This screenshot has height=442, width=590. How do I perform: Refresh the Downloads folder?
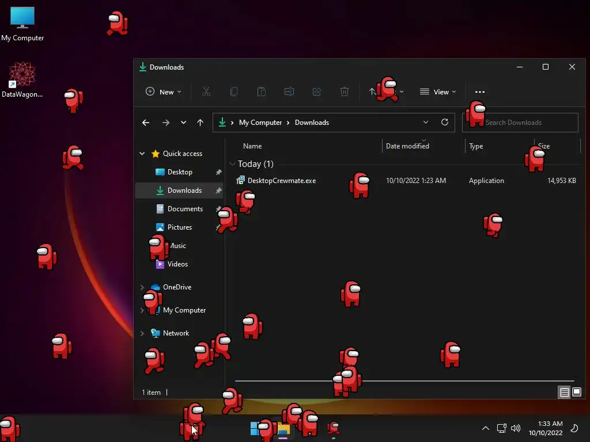(x=445, y=122)
